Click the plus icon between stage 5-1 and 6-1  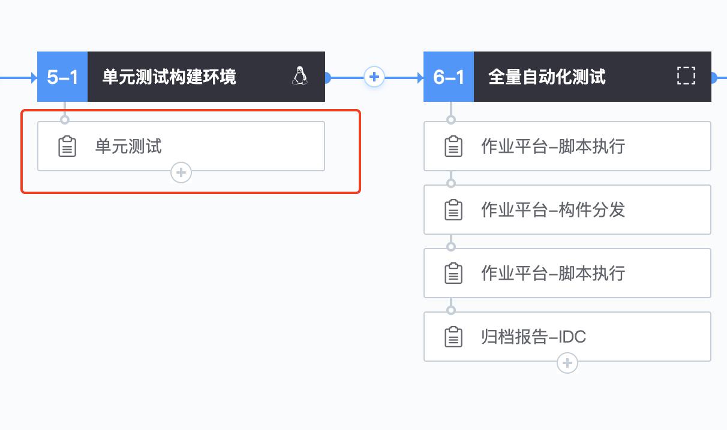tap(374, 77)
